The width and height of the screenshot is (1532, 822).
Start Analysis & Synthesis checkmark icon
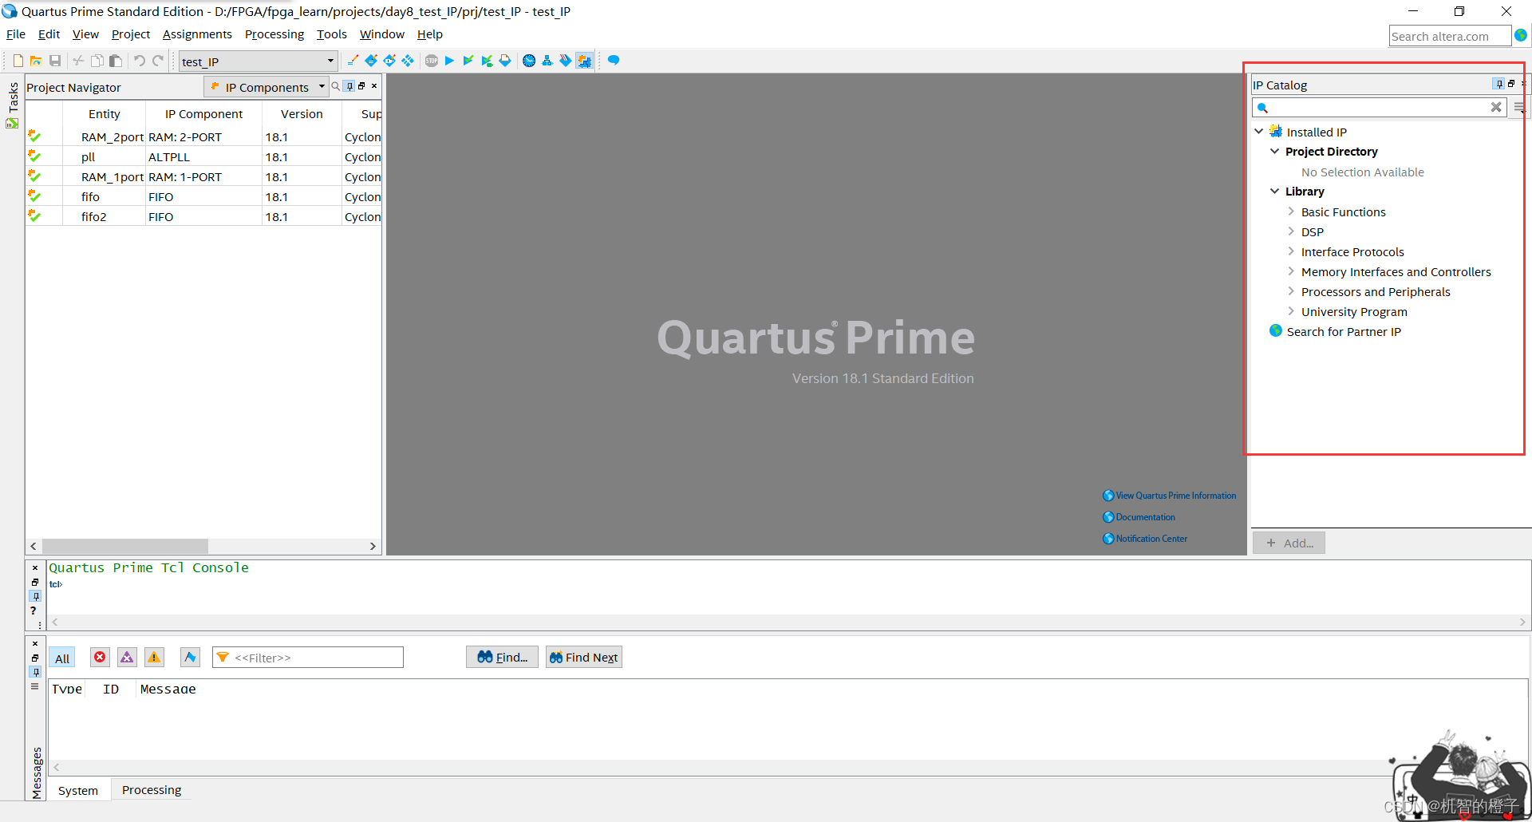pyautogui.click(x=468, y=61)
